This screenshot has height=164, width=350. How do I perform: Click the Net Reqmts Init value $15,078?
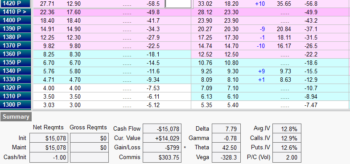pyautogui.click(x=49, y=138)
